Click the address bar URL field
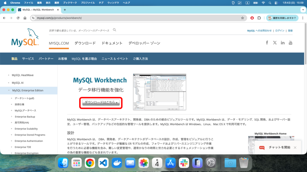This screenshot has height=172, width=307. click(135, 18)
